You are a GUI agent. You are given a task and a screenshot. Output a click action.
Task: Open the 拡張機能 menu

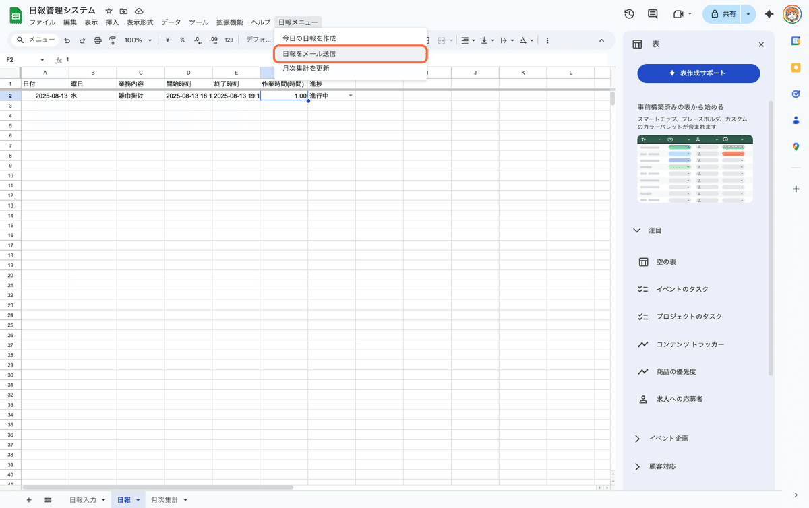pyautogui.click(x=230, y=22)
